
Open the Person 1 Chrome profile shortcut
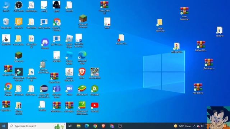(x=57, y=24)
